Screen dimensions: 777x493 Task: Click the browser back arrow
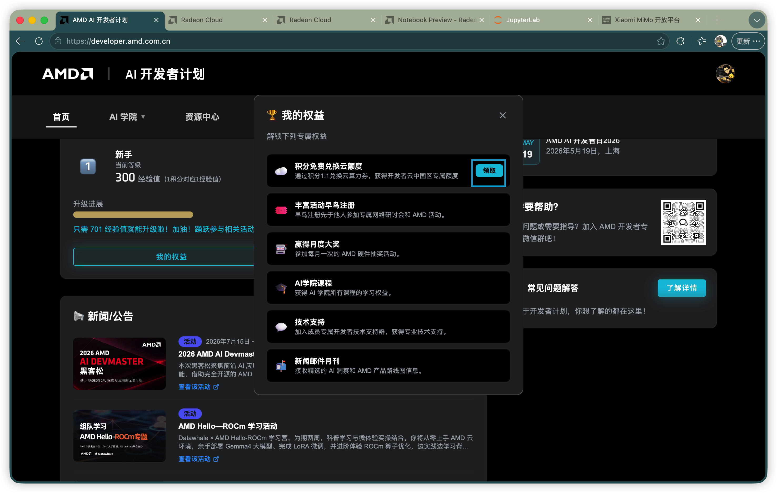(20, 41)
